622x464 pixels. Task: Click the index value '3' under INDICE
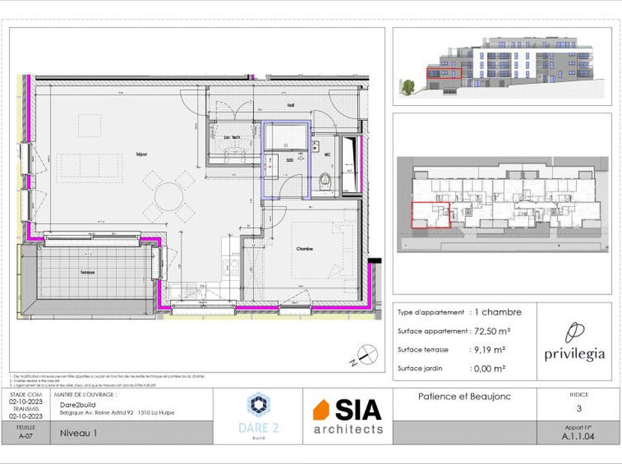pos(578,408)
